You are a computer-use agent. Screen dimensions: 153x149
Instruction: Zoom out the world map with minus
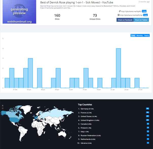pyautogui.click(x=3, y=108)
